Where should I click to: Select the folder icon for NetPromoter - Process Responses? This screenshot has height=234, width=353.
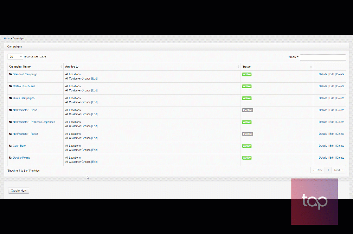coord(10,122)
